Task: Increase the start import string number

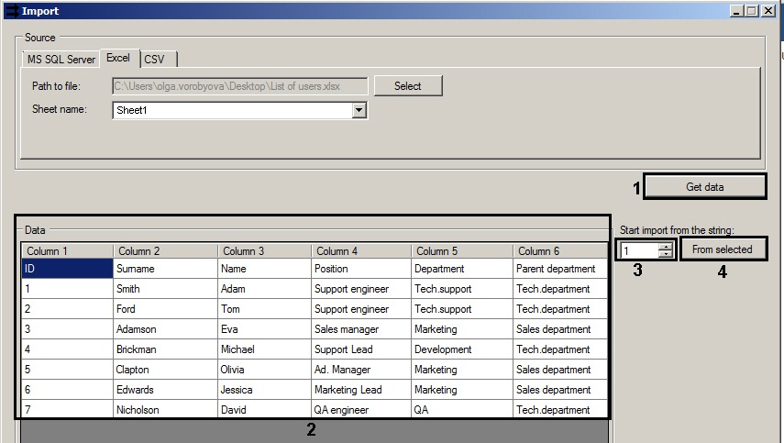Action: click(x=665, y=246)
